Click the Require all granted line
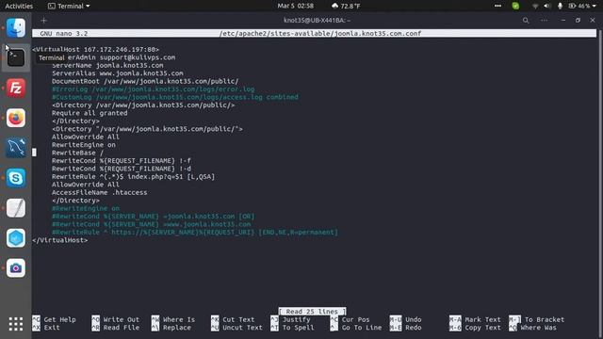This screenshot has height=339, width=603. [90, 113]
